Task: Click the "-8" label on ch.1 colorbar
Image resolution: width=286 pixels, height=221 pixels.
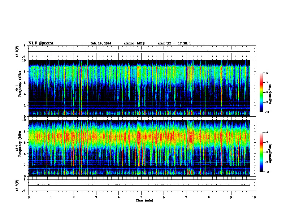Action: pos(267,92)
